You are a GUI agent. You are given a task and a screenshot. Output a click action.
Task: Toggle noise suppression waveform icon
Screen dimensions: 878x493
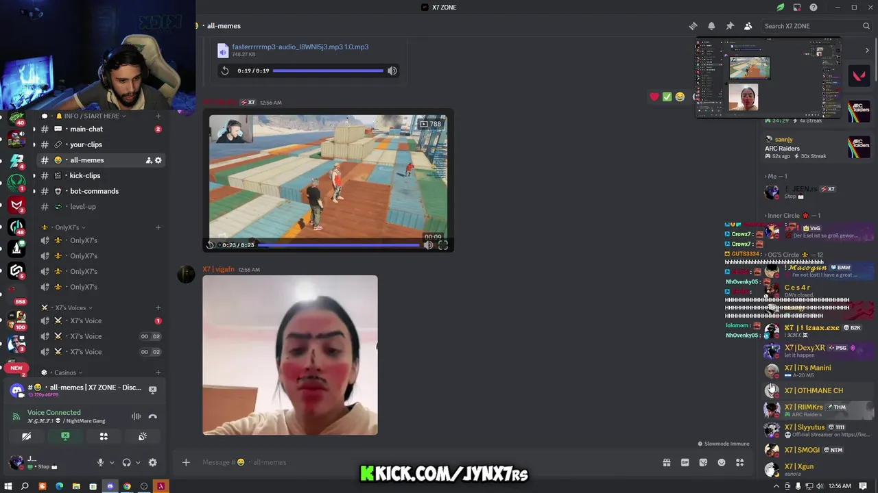136,416
